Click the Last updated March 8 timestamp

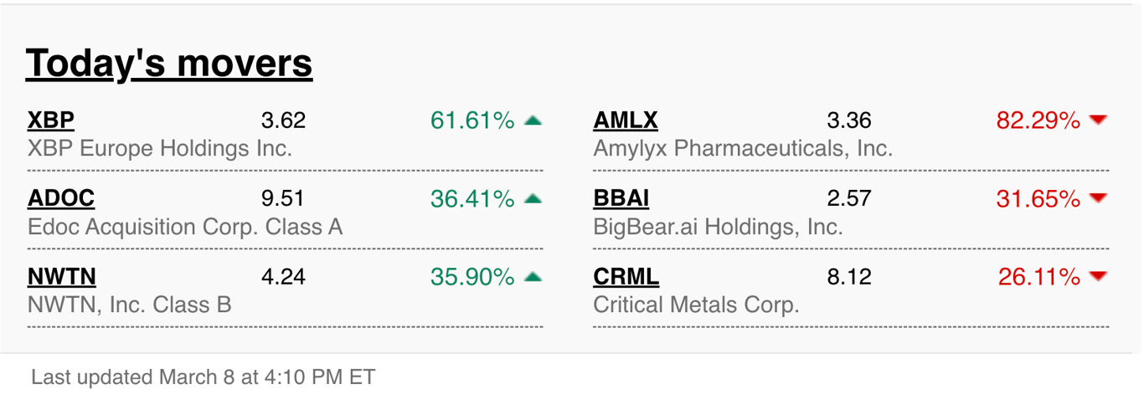204,377
